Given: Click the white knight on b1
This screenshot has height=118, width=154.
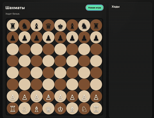Looking at the screenshot, I should tap(25, 108).
